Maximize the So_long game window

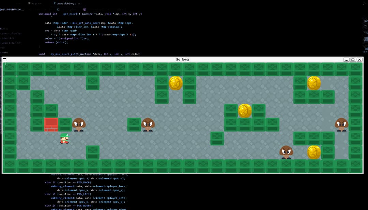pyautogui.click(x=353, y=60)
